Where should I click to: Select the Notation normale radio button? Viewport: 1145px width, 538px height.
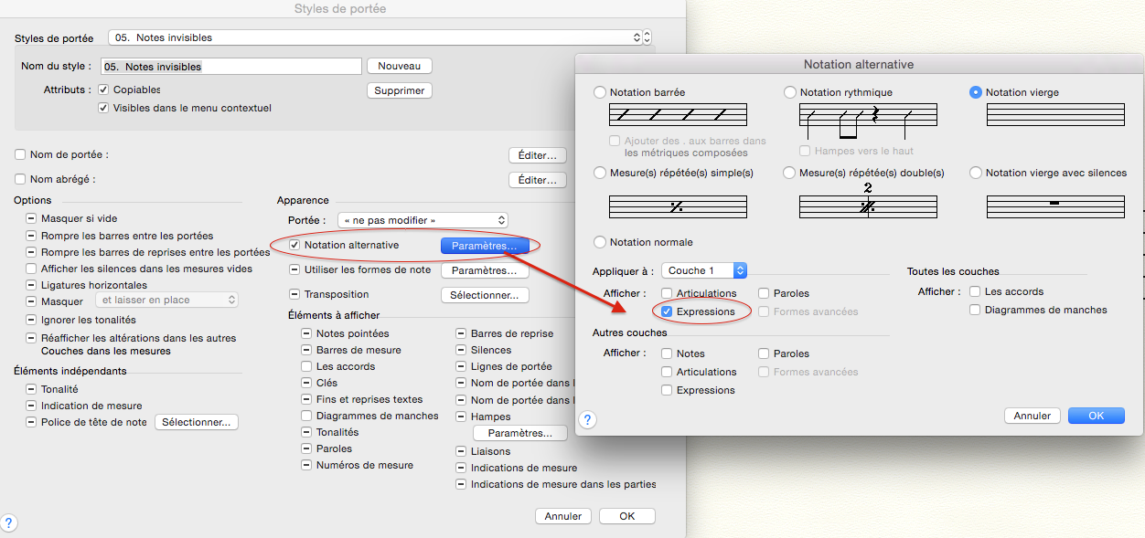pos(600,242)
